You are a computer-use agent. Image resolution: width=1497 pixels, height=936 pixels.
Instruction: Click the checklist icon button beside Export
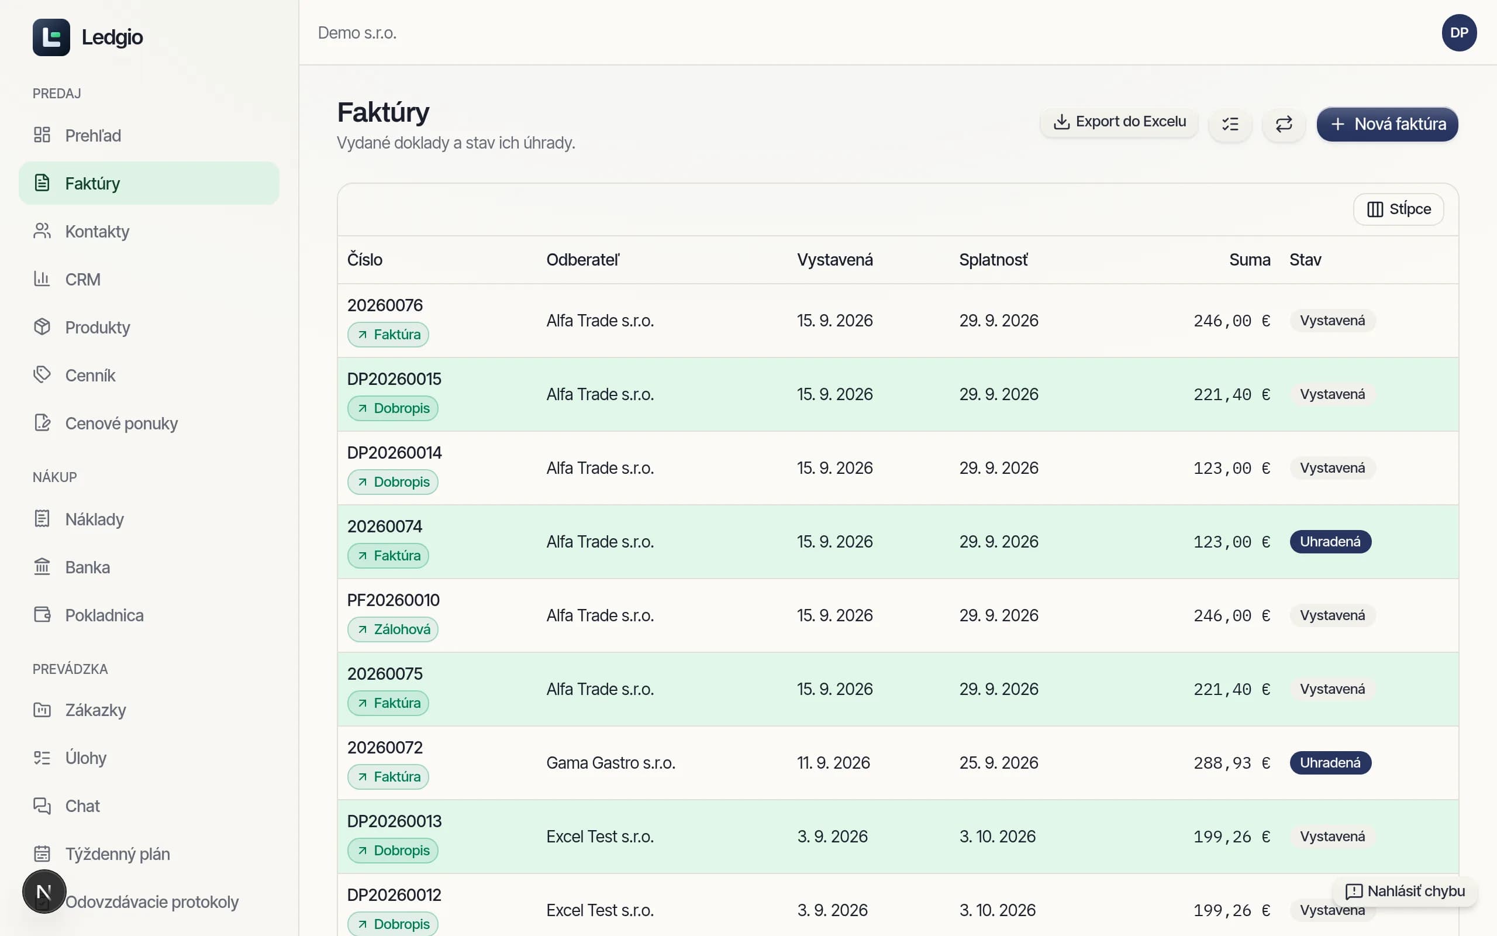pyautogui.click(x=1230, y=124)
